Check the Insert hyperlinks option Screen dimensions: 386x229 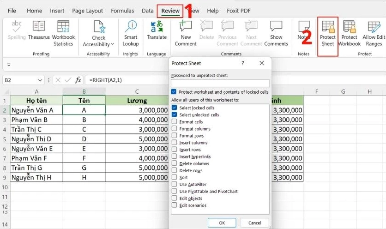174,156
